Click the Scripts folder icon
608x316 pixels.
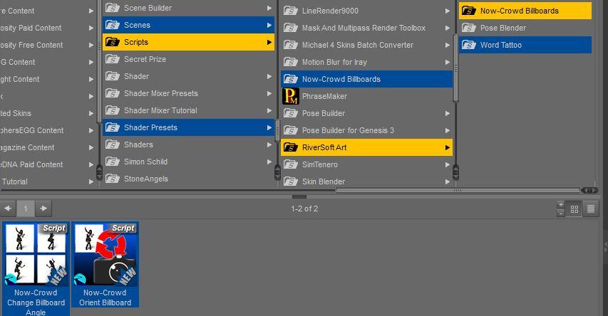(113, 42)
